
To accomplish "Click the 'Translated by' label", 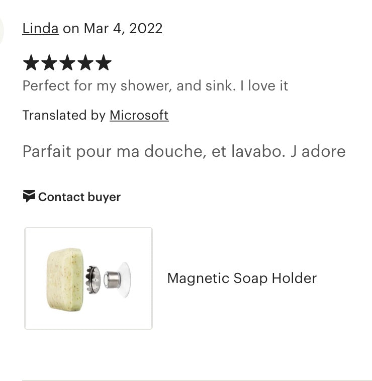I will pyautogui.click(x=64, y=115).
